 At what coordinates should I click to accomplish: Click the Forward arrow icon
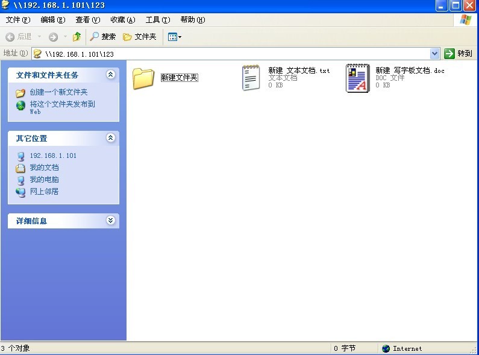(53, 37)
